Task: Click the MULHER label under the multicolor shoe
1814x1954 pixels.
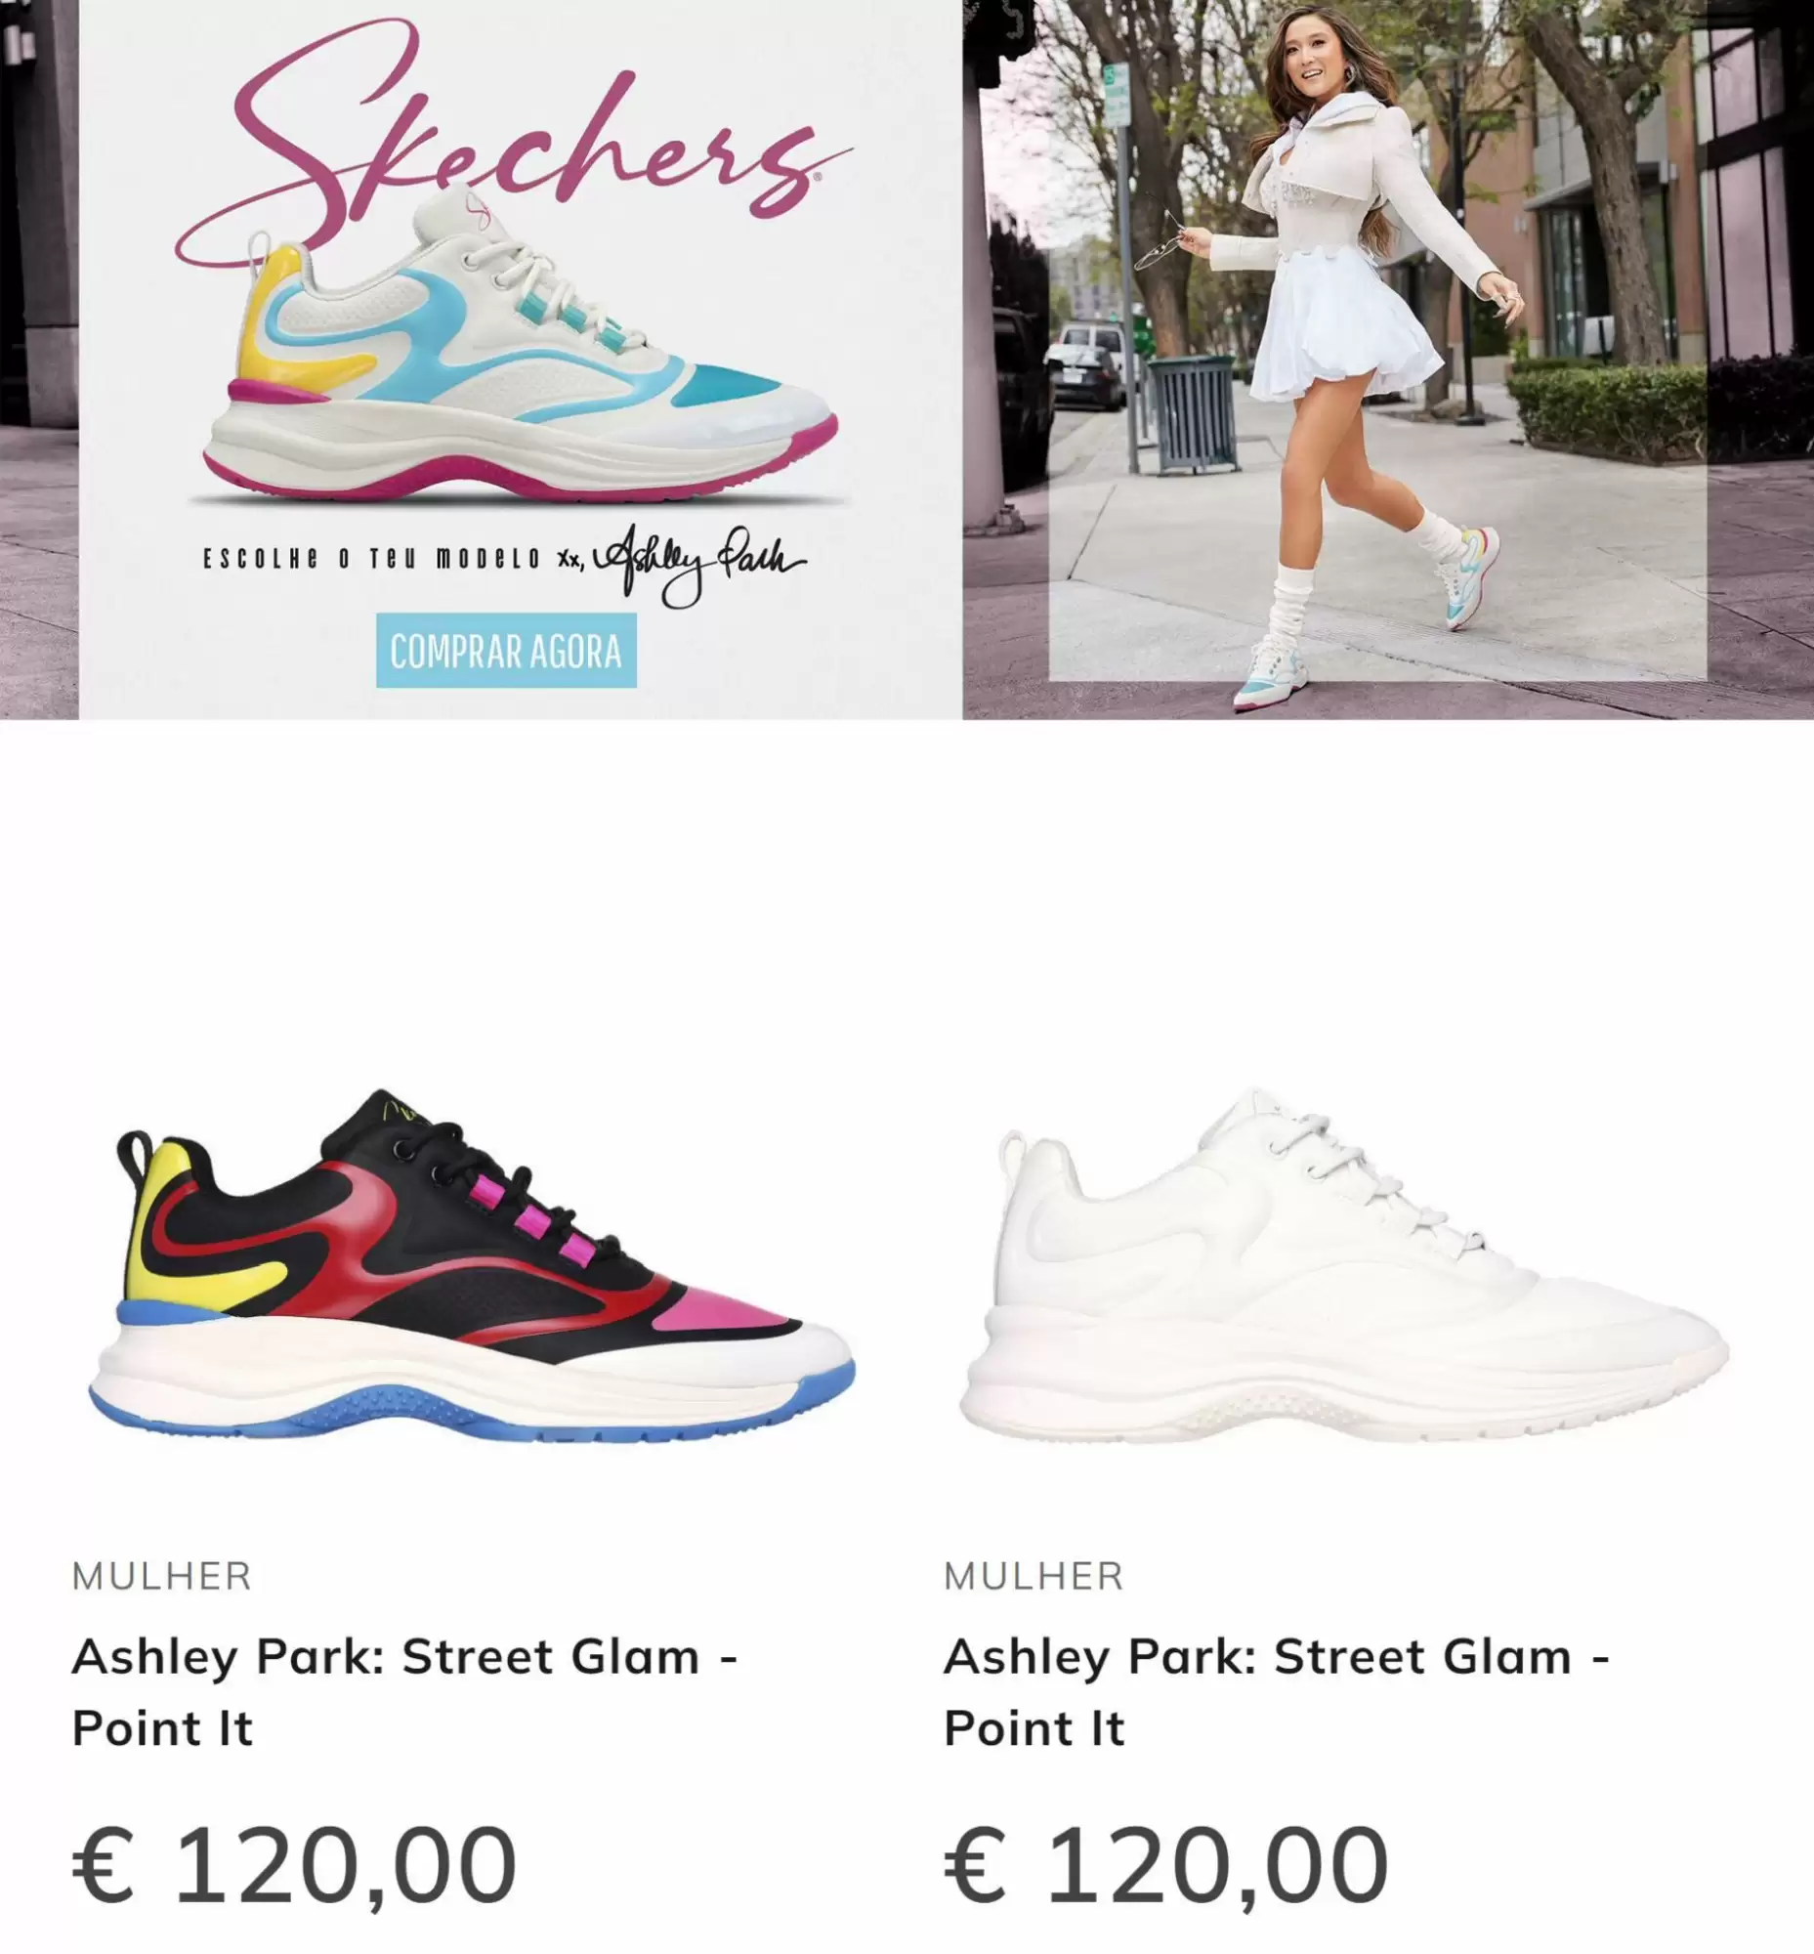Action: click(162, 1576)
